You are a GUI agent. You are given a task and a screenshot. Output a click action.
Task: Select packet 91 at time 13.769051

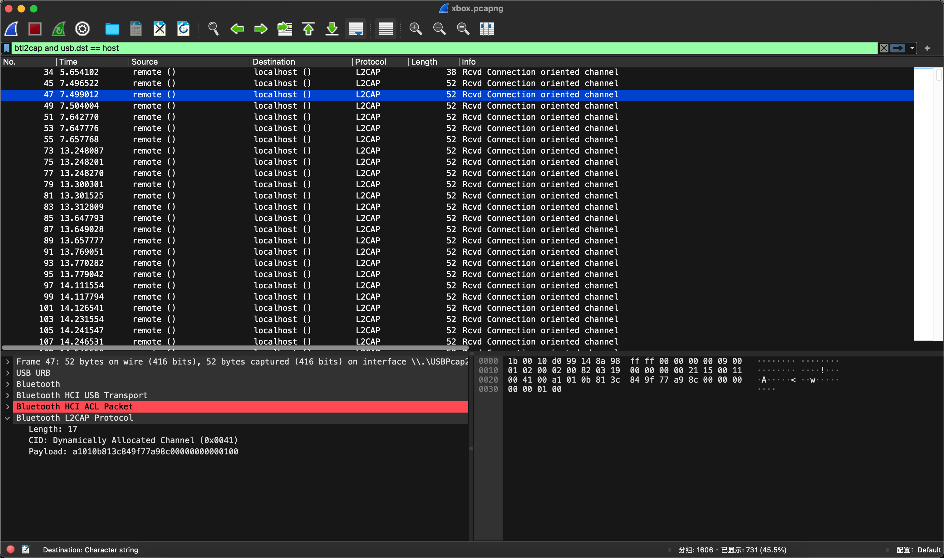pos(457,252)
